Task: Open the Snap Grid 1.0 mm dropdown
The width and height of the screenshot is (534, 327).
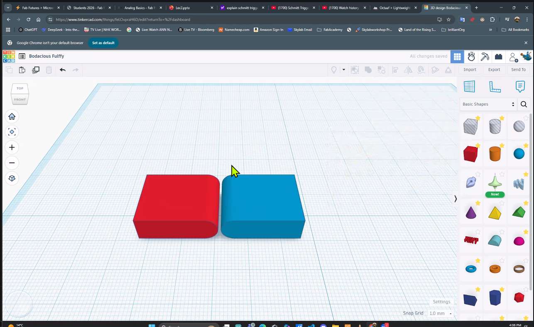Action: point(441,313)
